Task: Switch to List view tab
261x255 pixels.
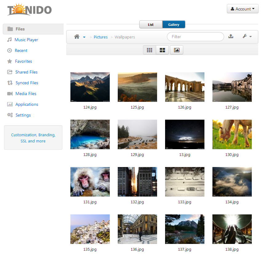Action: [x=151, y=25]
